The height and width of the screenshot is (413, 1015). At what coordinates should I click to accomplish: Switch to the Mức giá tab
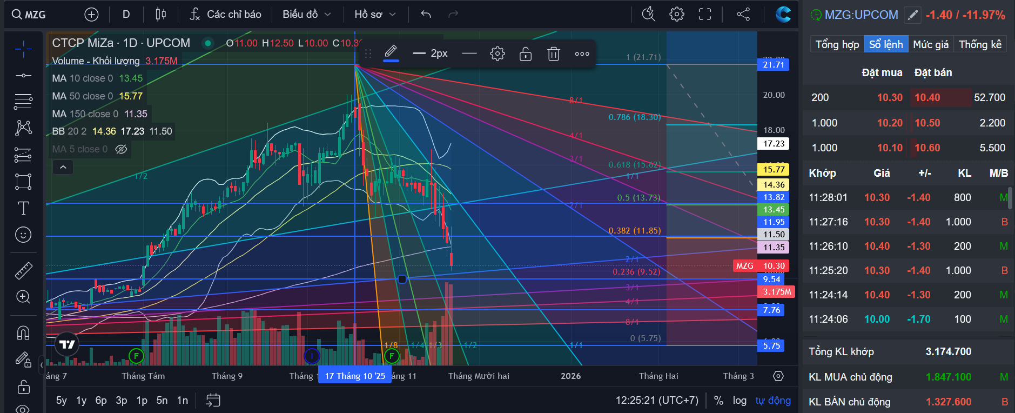point(931,44)
